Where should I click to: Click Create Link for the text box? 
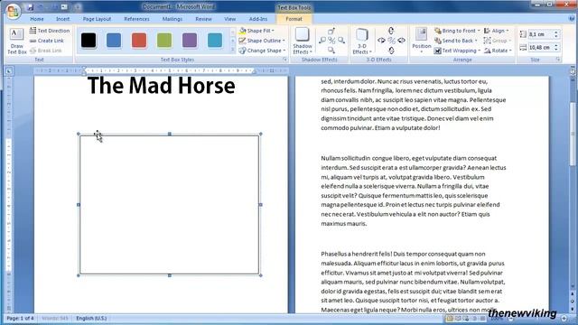coord(47,41)
